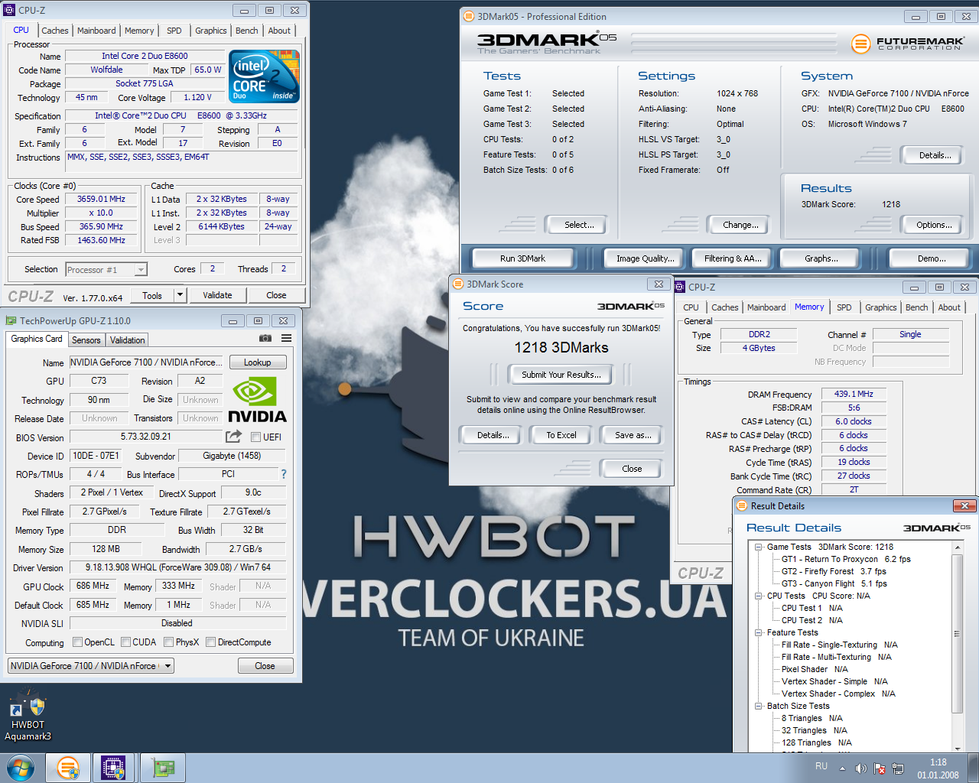
Task: Collapse the Game Tests tree node
Action: click(x=758, y=547)
